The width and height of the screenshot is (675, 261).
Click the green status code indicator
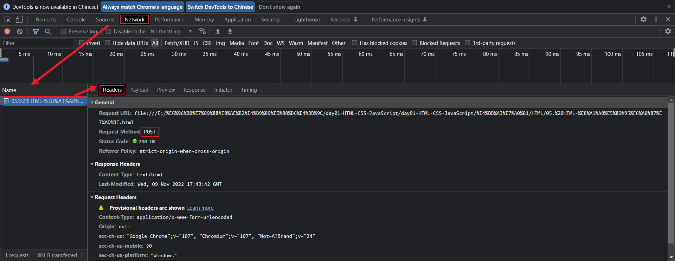click(x=135, y=141)
